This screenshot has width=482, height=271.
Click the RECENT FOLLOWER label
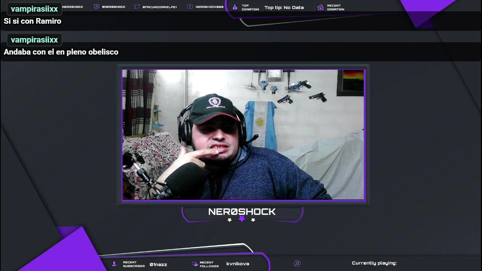pyautogui.click(x=209, y=264)
